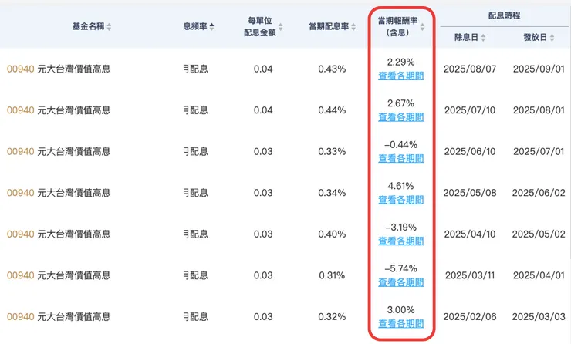Open 查看各期間 link under 2.67%
The height and width of the screenshot is (344, 571).
(x=401, y=117)
